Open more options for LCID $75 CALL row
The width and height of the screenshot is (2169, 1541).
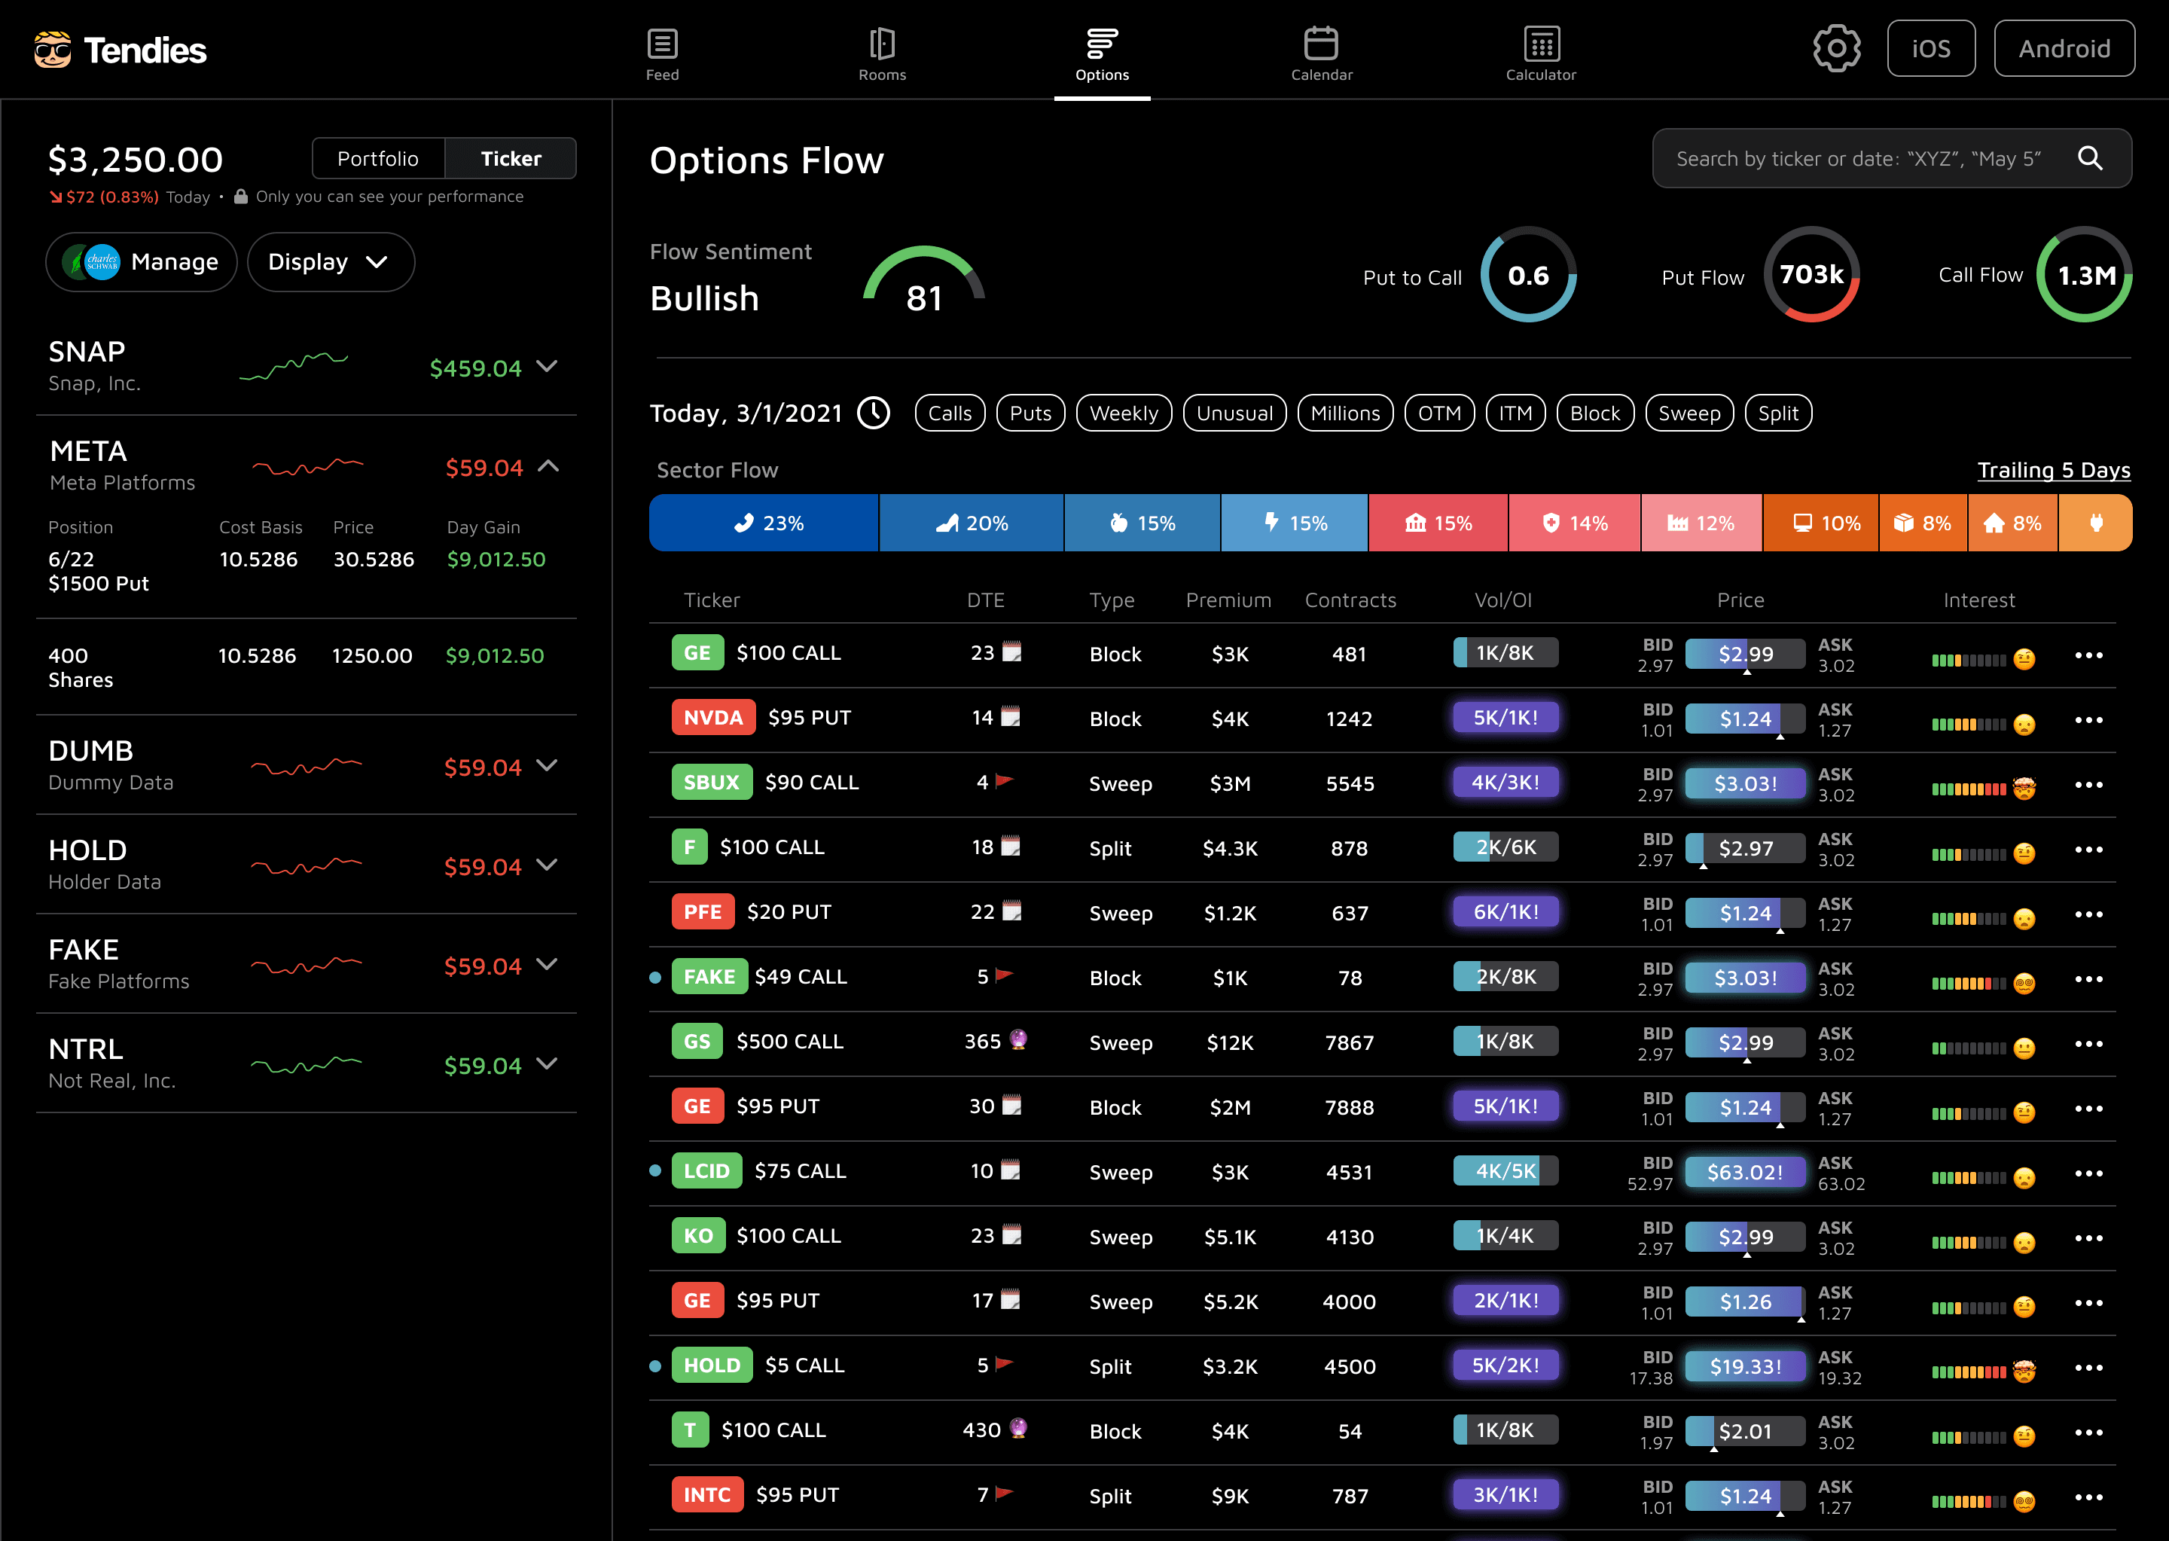(2088, 1173)
